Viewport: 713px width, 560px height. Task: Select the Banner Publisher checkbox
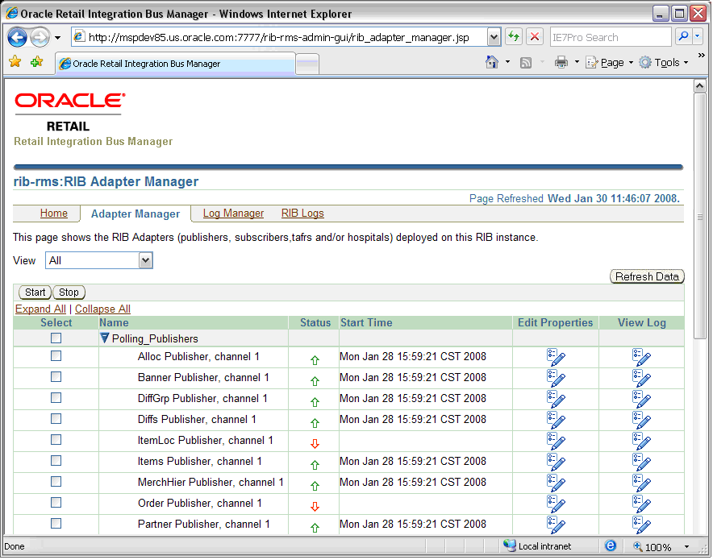[56, 377]
